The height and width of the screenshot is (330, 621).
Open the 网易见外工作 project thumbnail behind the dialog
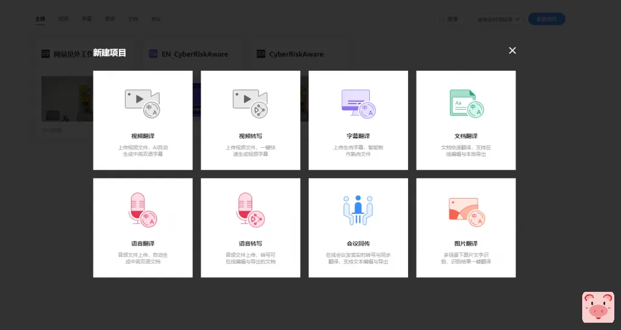[67, 99]
